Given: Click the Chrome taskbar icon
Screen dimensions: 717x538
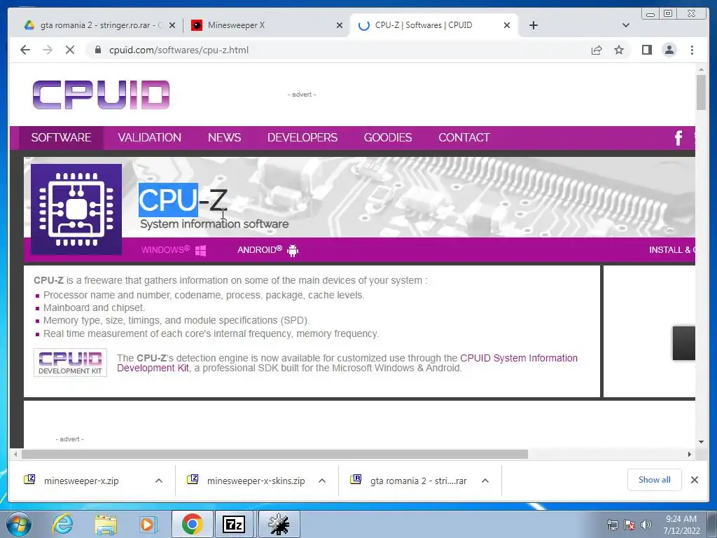Looking at the screenshot, I should pos(192,524).
